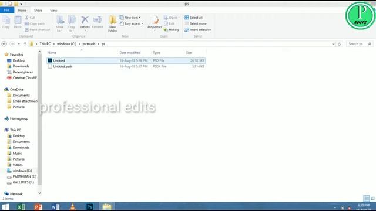Open Email attachments folder under OneDrive

point(22,101)
